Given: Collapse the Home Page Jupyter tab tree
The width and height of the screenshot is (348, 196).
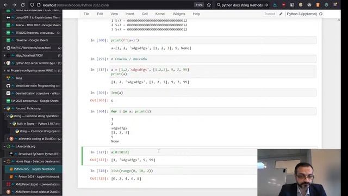Looking at the screenshot, I should point(4,161).
